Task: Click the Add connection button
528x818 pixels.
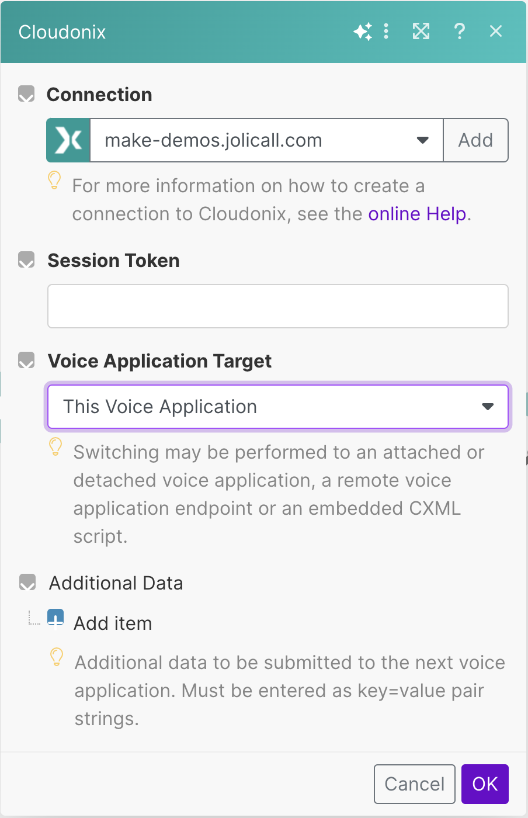Action: click(x=475, y=140)
